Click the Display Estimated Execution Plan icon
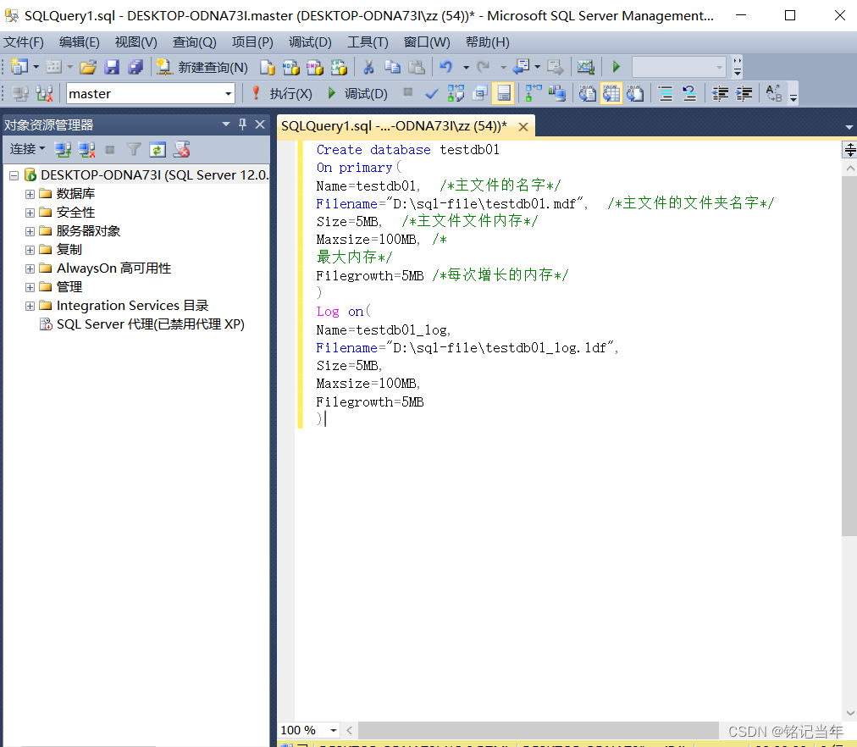Viewport: 857px width, 747px height. (x=456, y=93)
